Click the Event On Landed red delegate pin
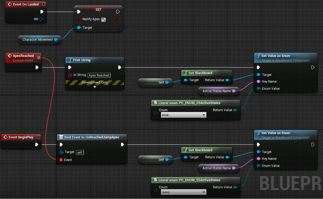 pos(44,4)
